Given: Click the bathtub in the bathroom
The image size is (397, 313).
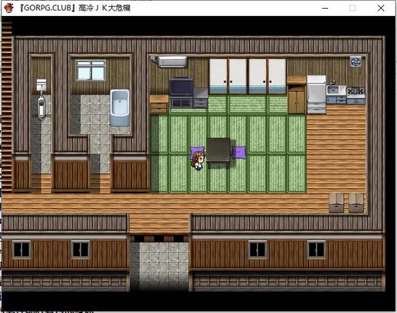Looking at the screenshot, I should pyautogui.click(x=120, y=108).
